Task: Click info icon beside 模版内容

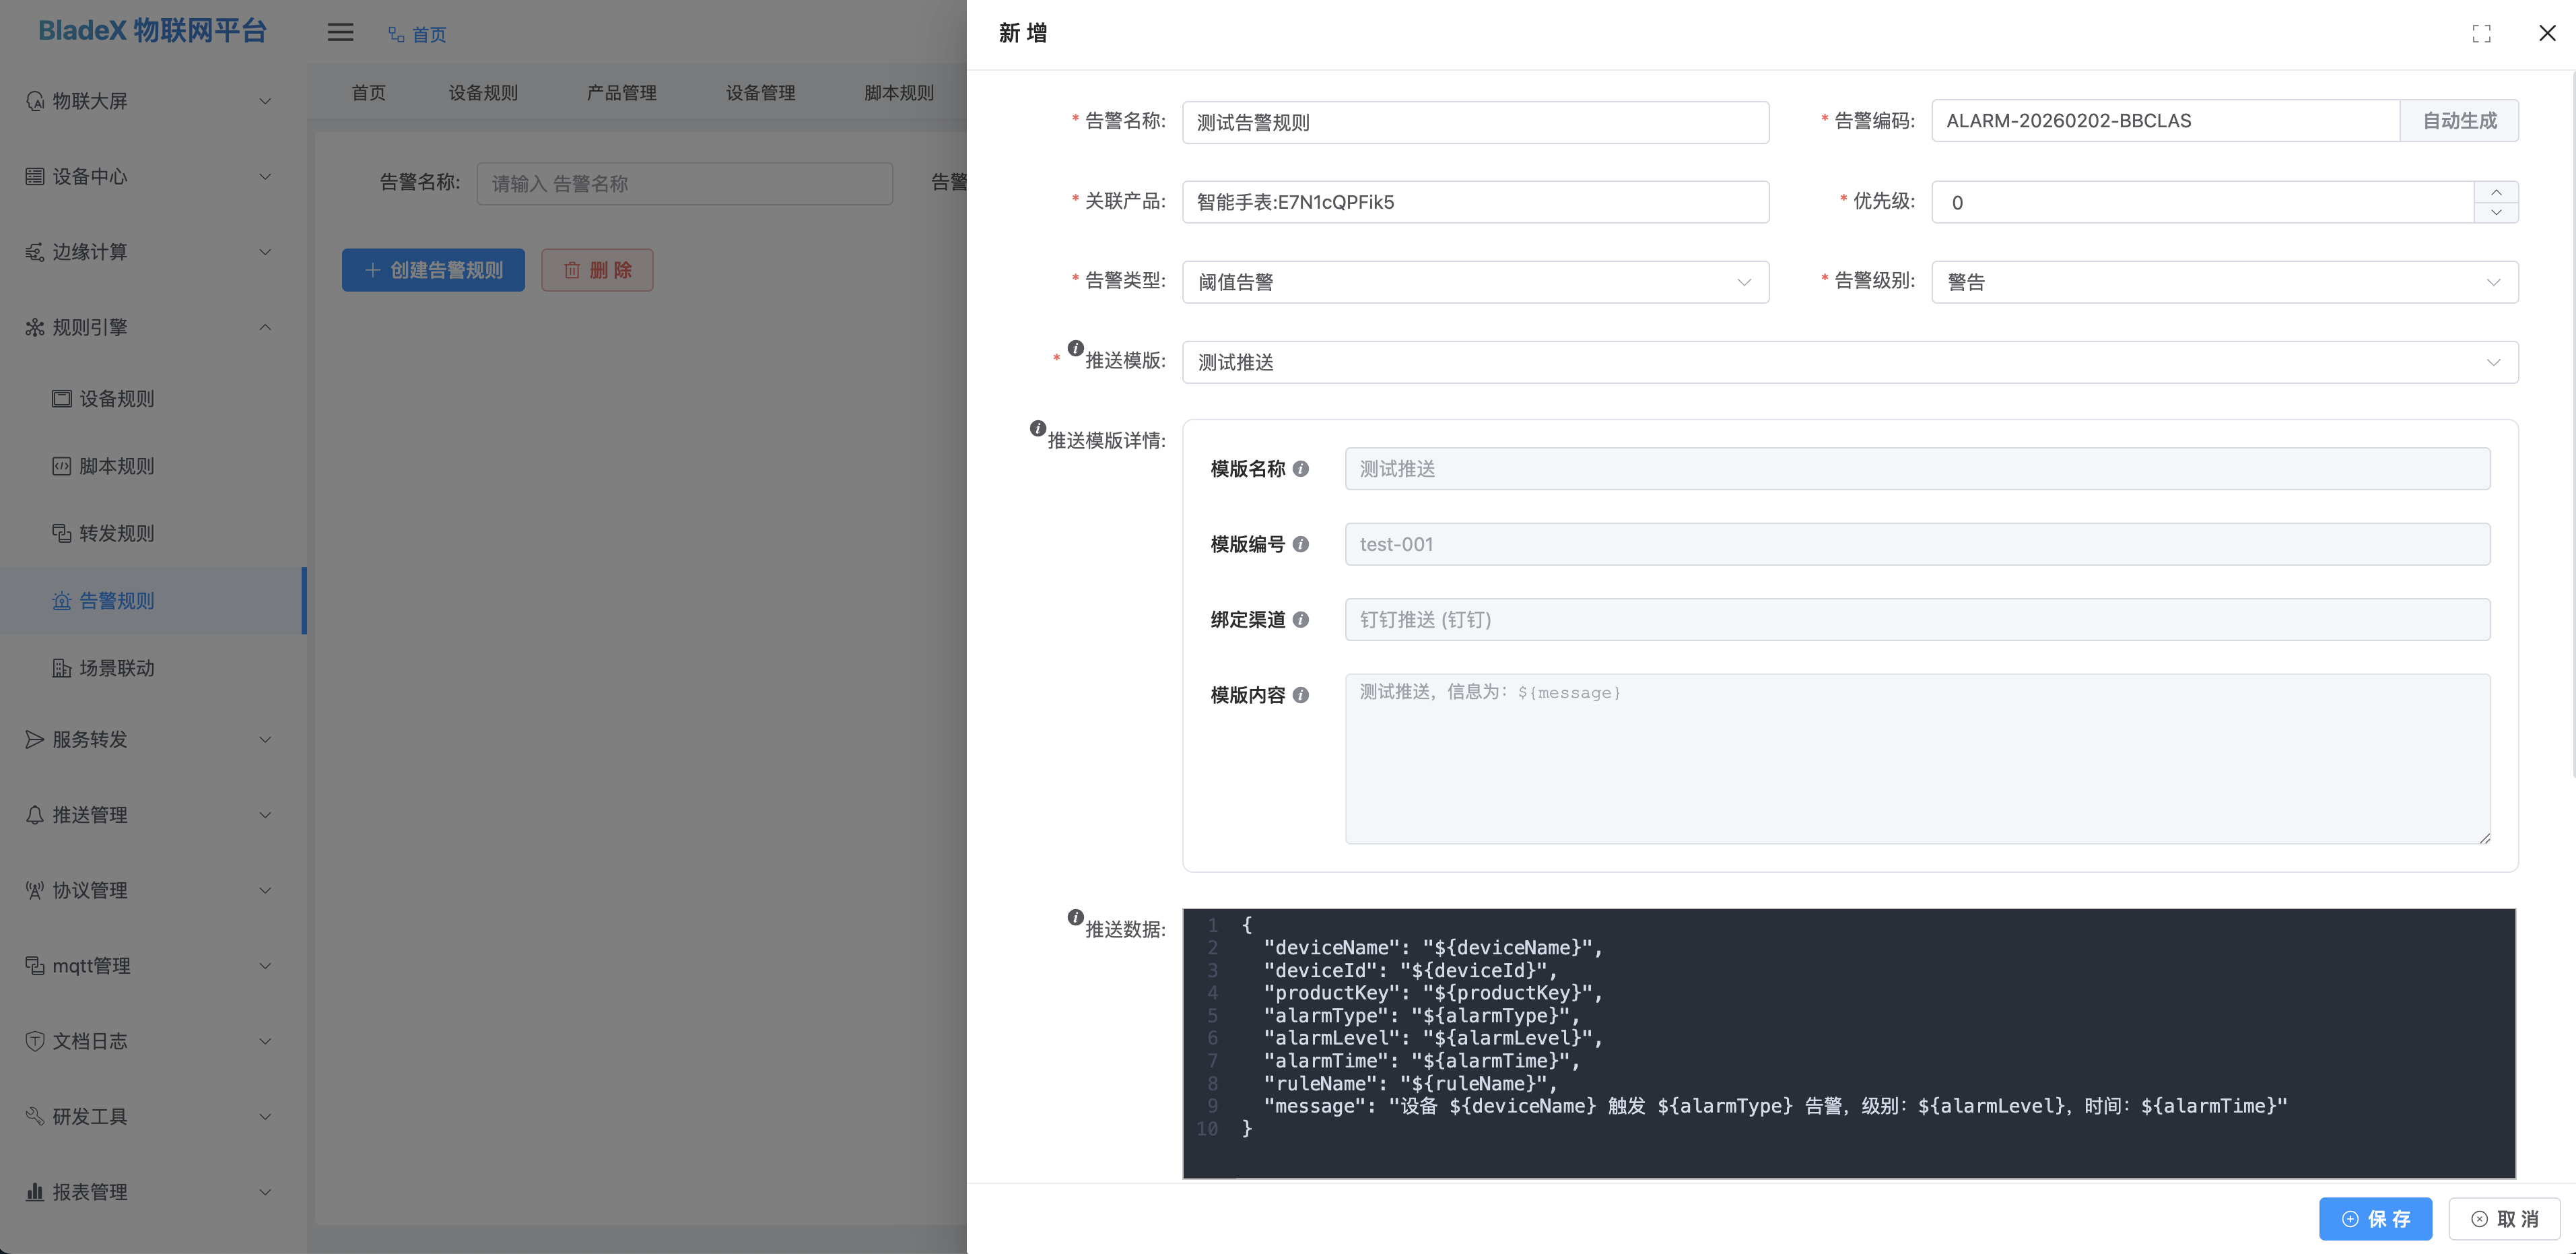Action: pyautogui.click(x=1300, y=695)
